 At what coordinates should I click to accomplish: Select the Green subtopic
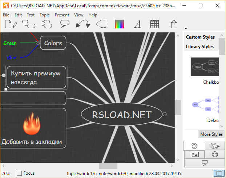(x=10, y=43)
